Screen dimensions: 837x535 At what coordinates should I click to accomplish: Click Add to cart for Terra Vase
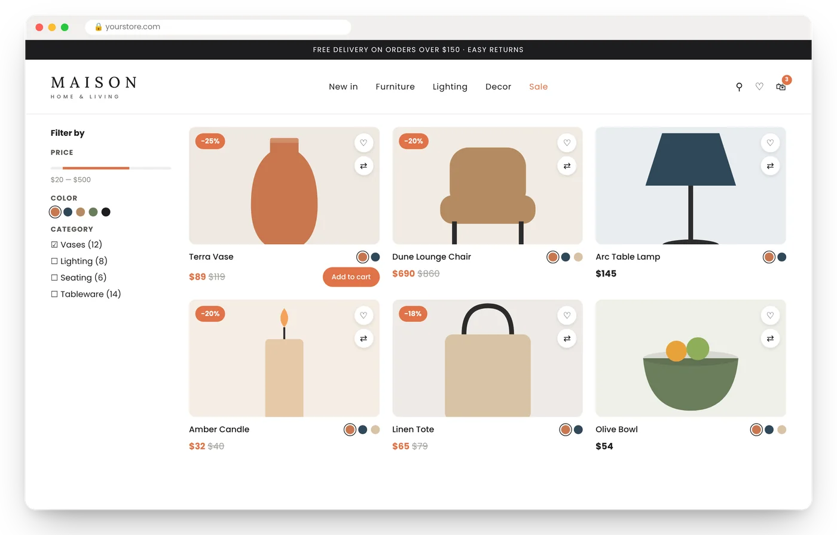pyautogui.click(x=351, y=277)
